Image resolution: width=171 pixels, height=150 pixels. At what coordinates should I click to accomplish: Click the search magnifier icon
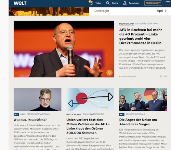108,3
